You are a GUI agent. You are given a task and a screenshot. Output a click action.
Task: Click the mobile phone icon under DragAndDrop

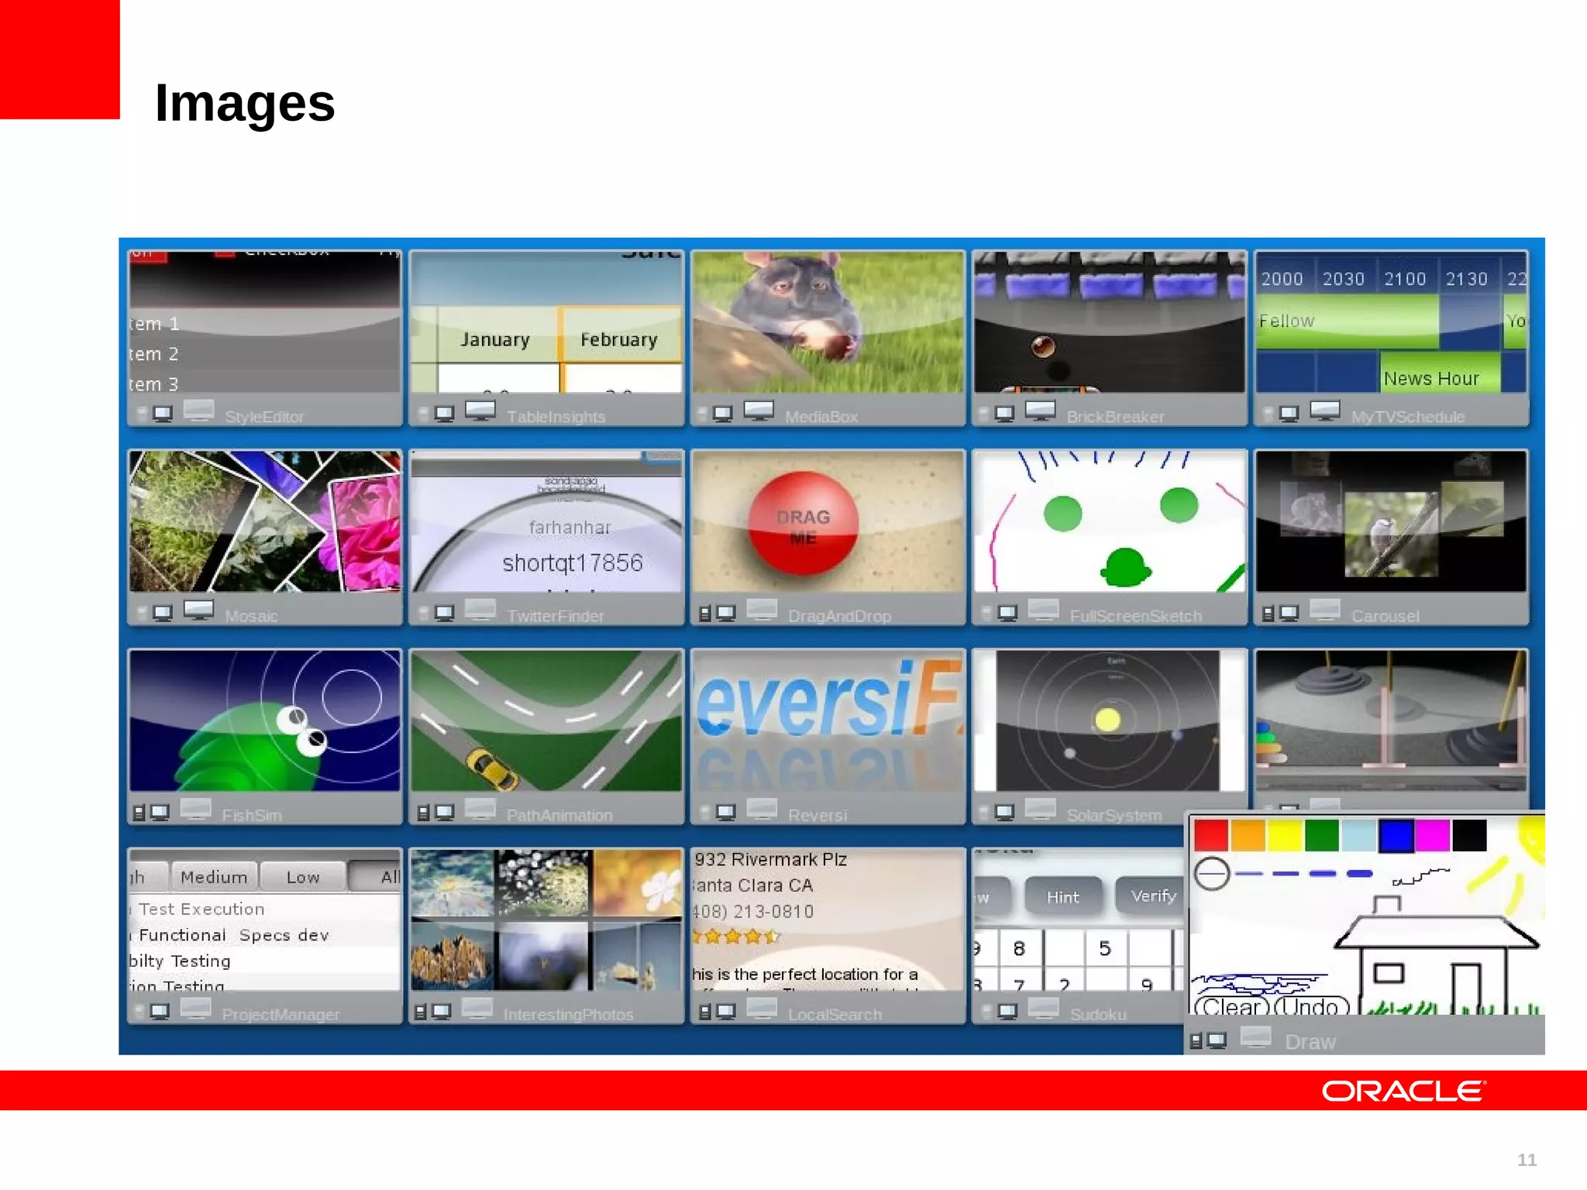point(704,614)
